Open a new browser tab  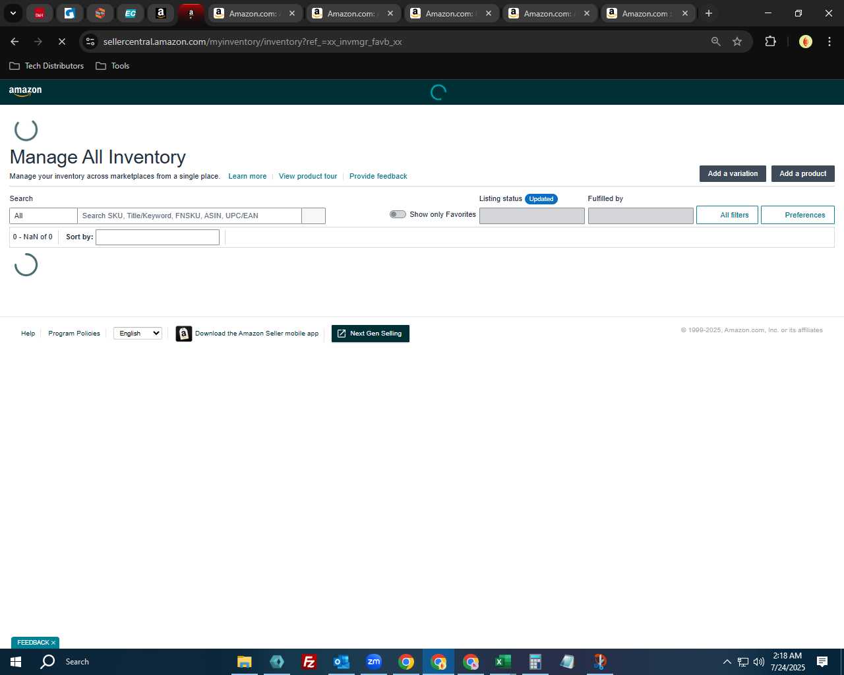tap(708, 13)
